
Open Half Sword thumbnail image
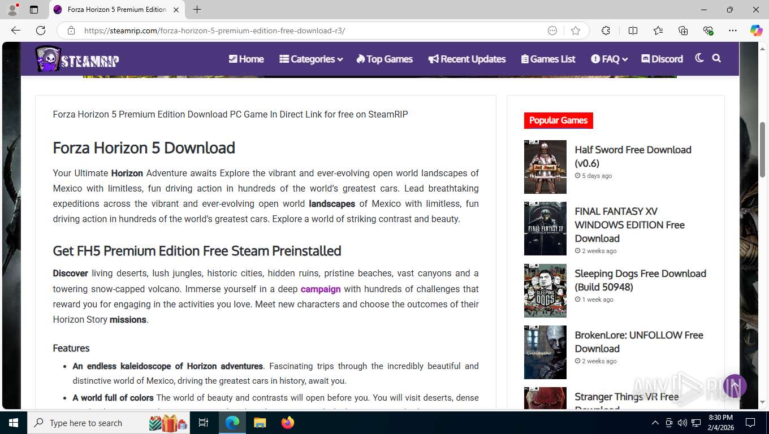545,167
